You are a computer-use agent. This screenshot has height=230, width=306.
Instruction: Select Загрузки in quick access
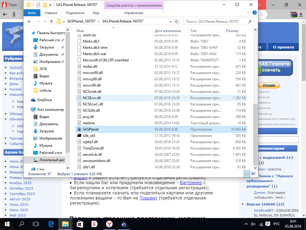(47, 47)
